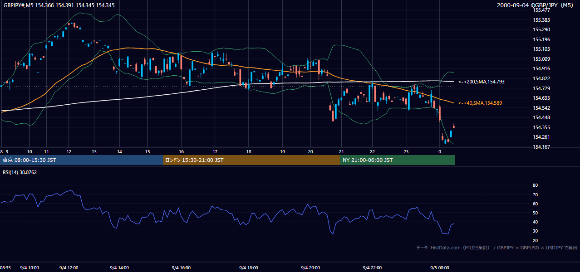
Task: Click price axis value 154.167
Action: pyautogui.click(x=541, y=147)
